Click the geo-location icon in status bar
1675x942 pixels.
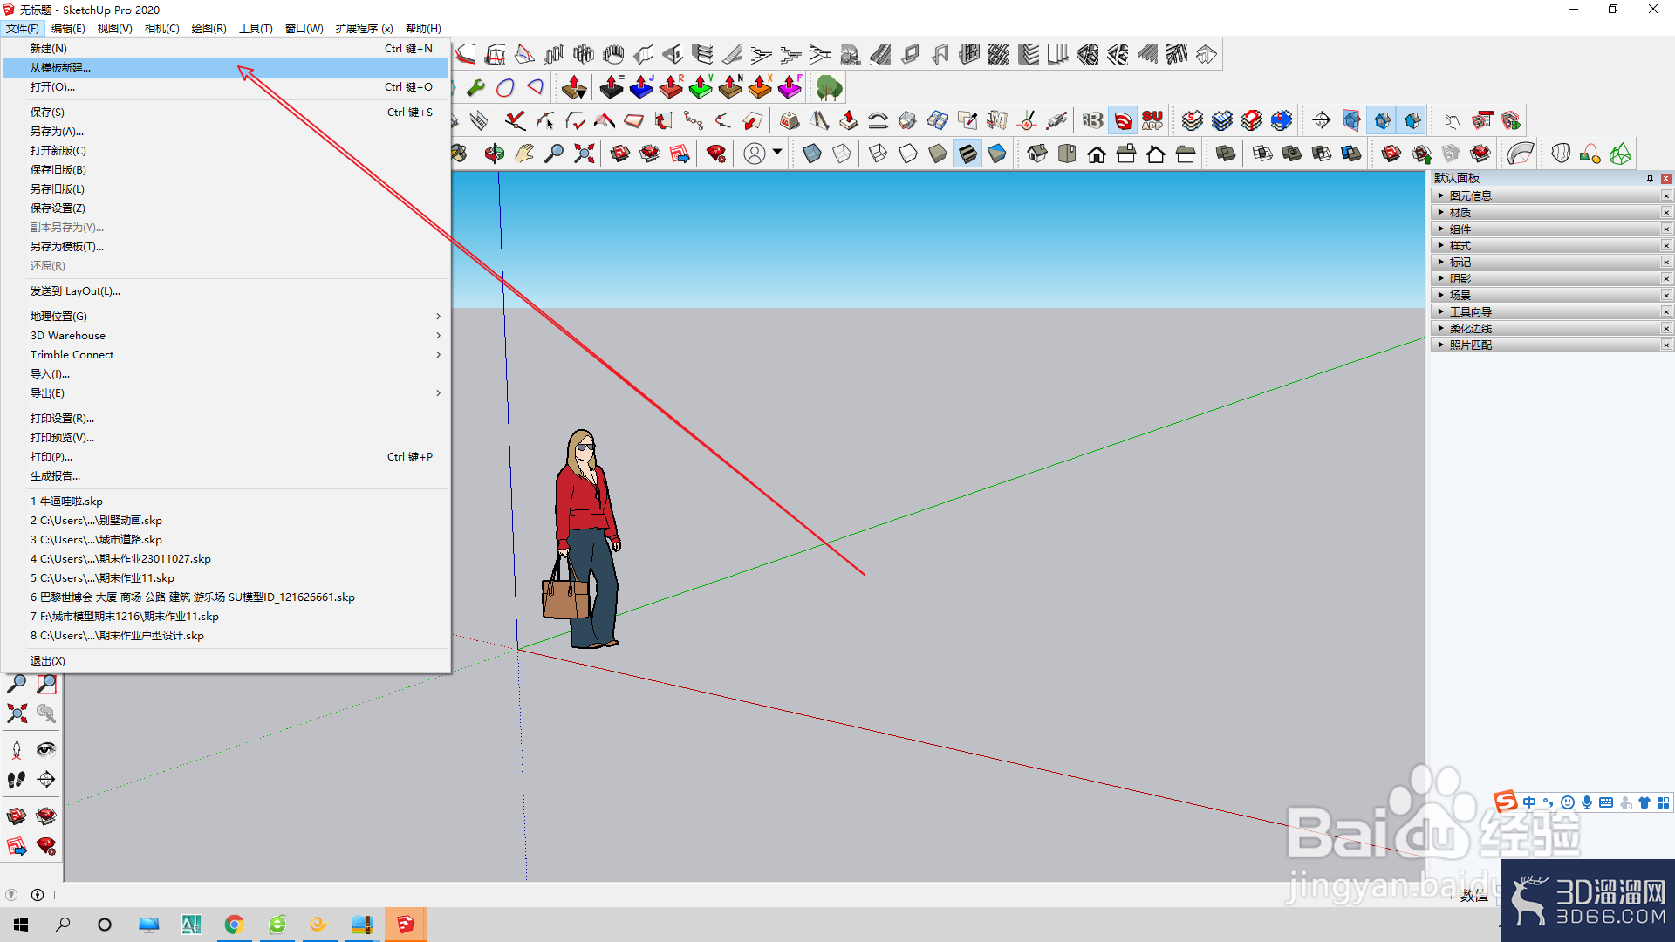[11, 895]
